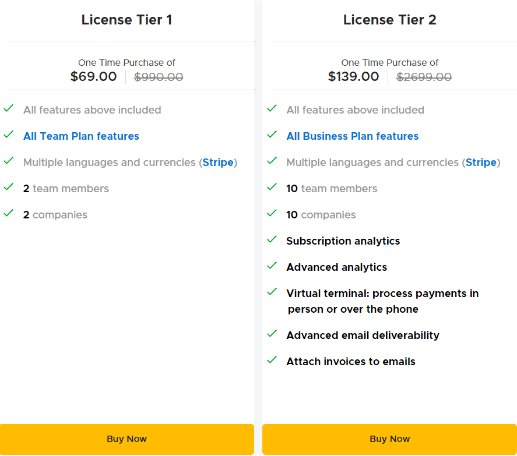Click Buy Now for License Tier 1
The height and width of the screenshot is (456, 517).
tap(126, 439)
